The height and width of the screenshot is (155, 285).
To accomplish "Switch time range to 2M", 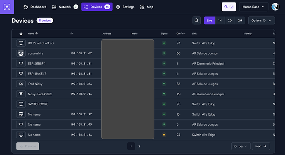I will 240,20.
